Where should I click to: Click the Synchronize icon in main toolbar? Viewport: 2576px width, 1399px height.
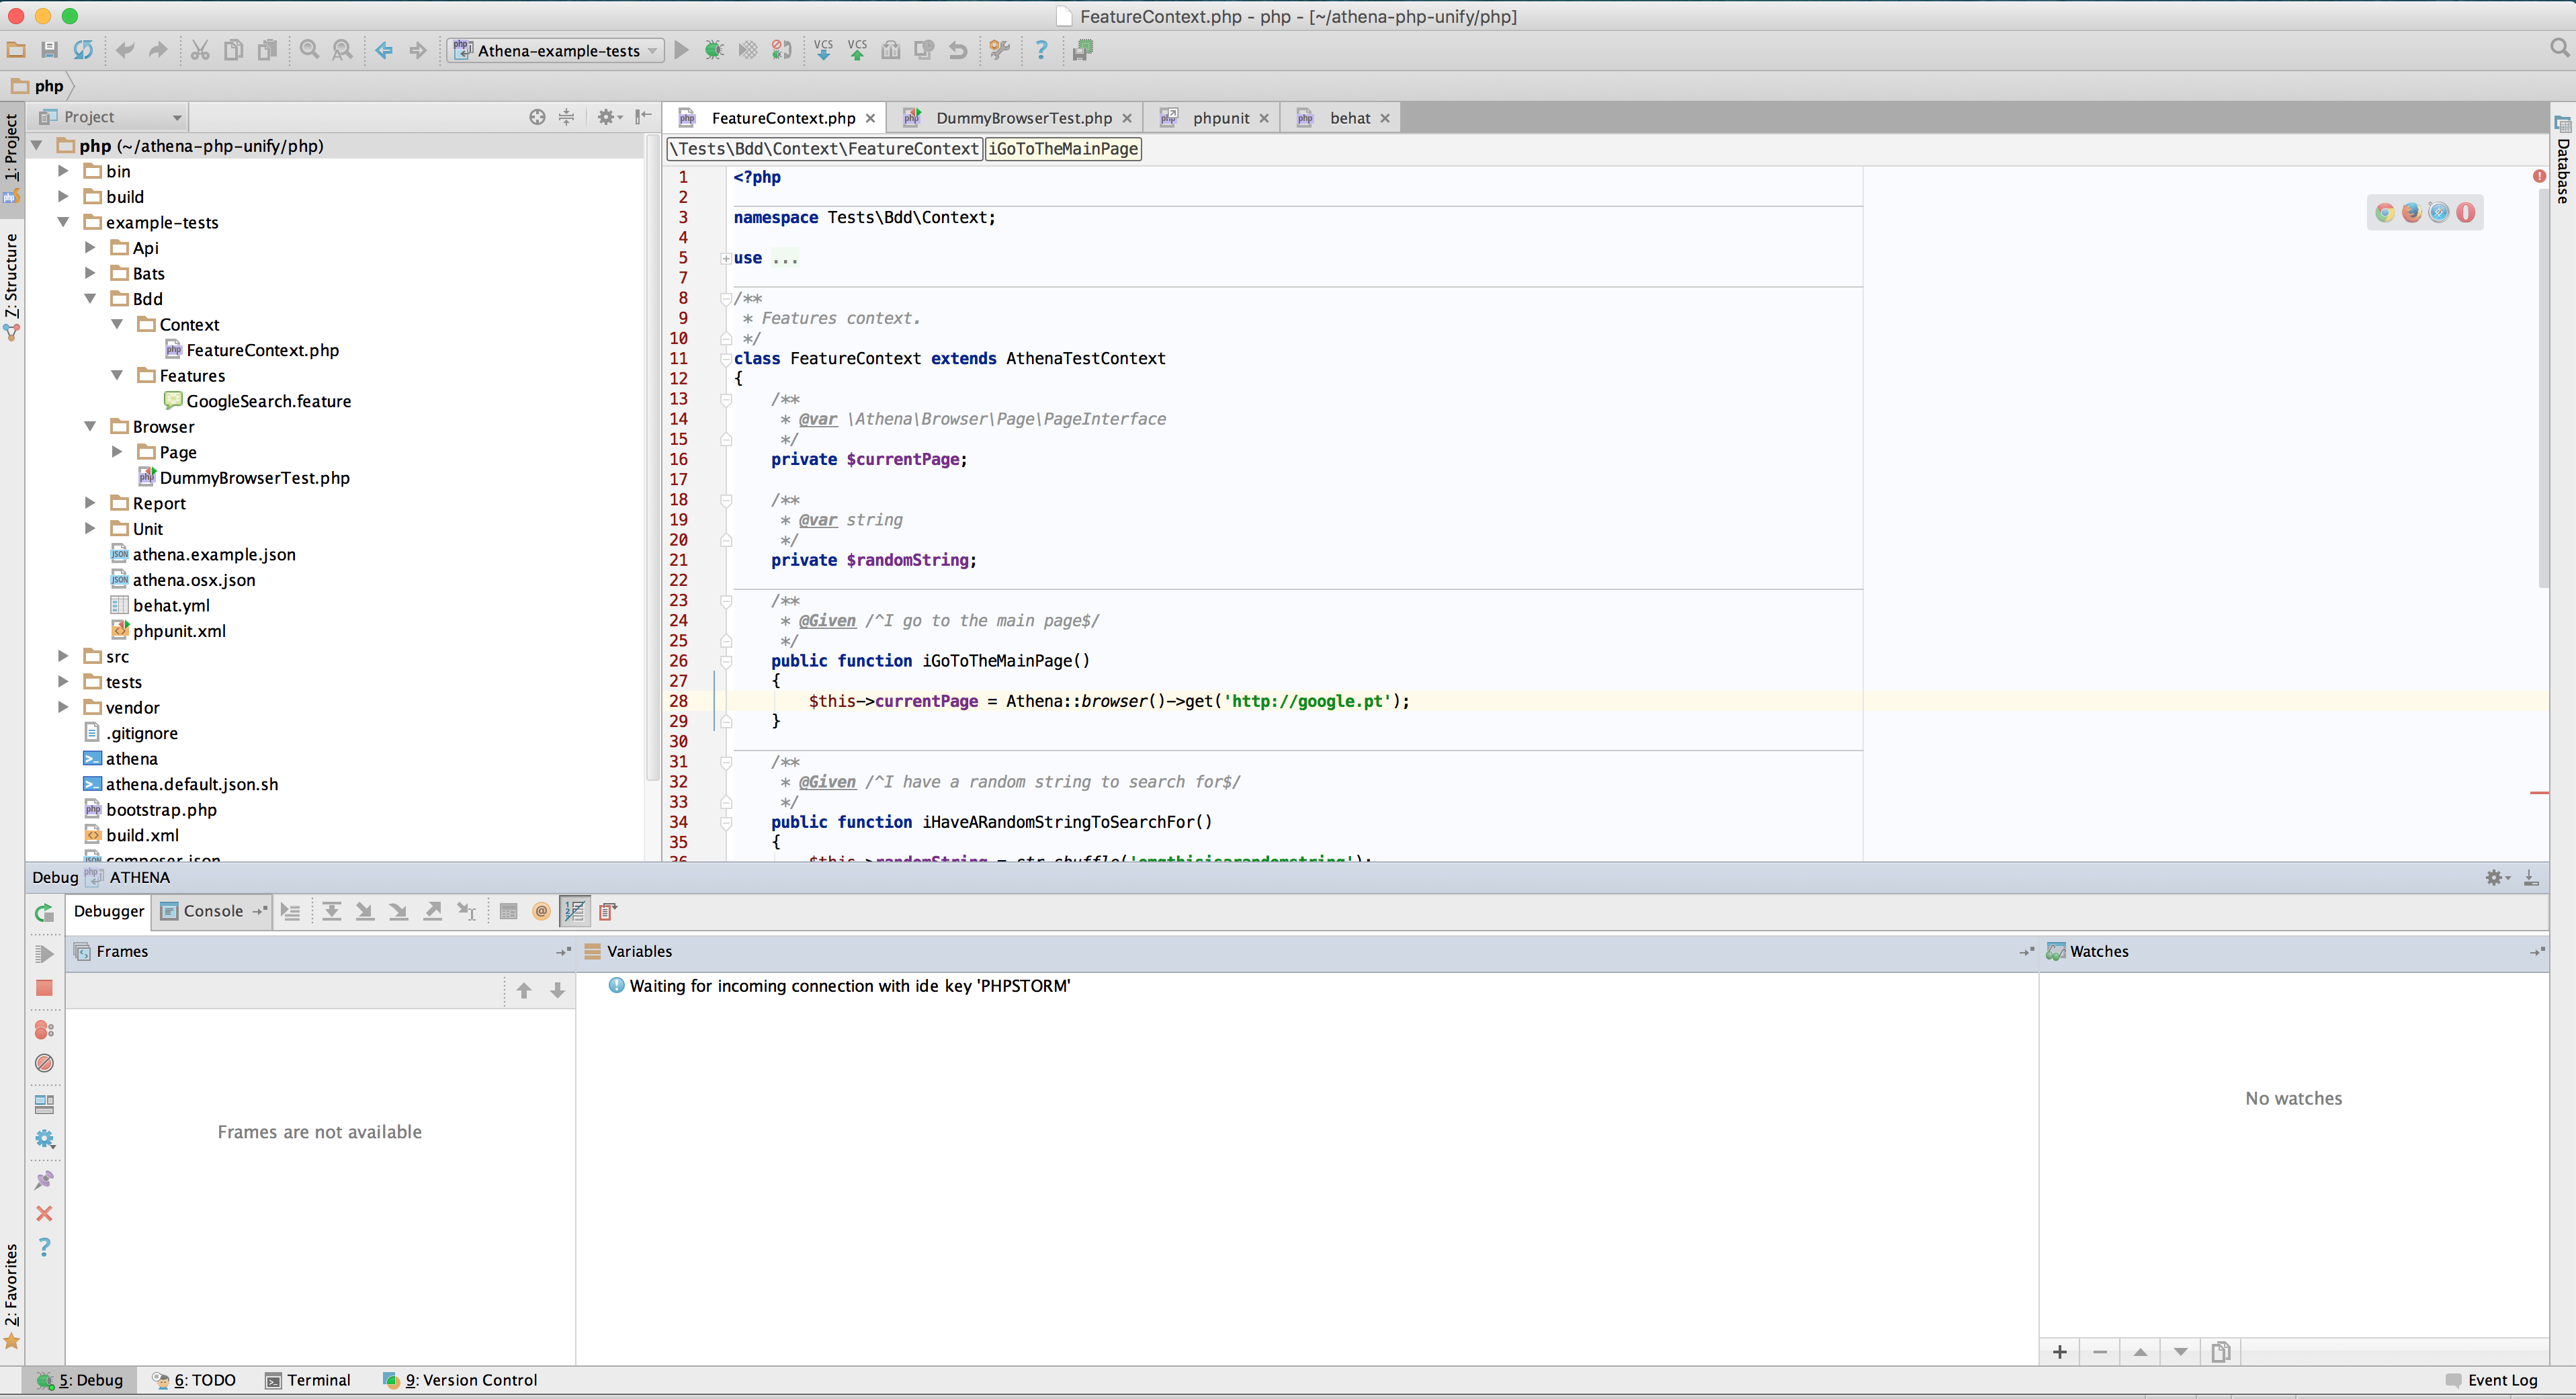83,50
